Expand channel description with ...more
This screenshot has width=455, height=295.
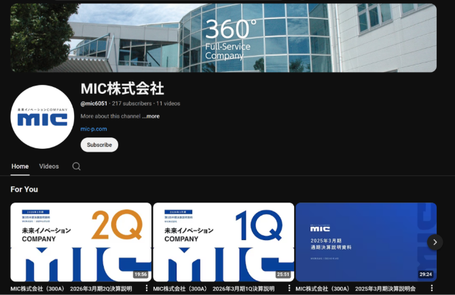(151, 116)
